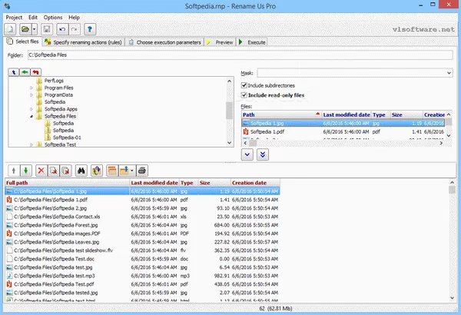461x315 pixels.
Task: Click the printer icon in list toolbar
Action: coord(141,170)
